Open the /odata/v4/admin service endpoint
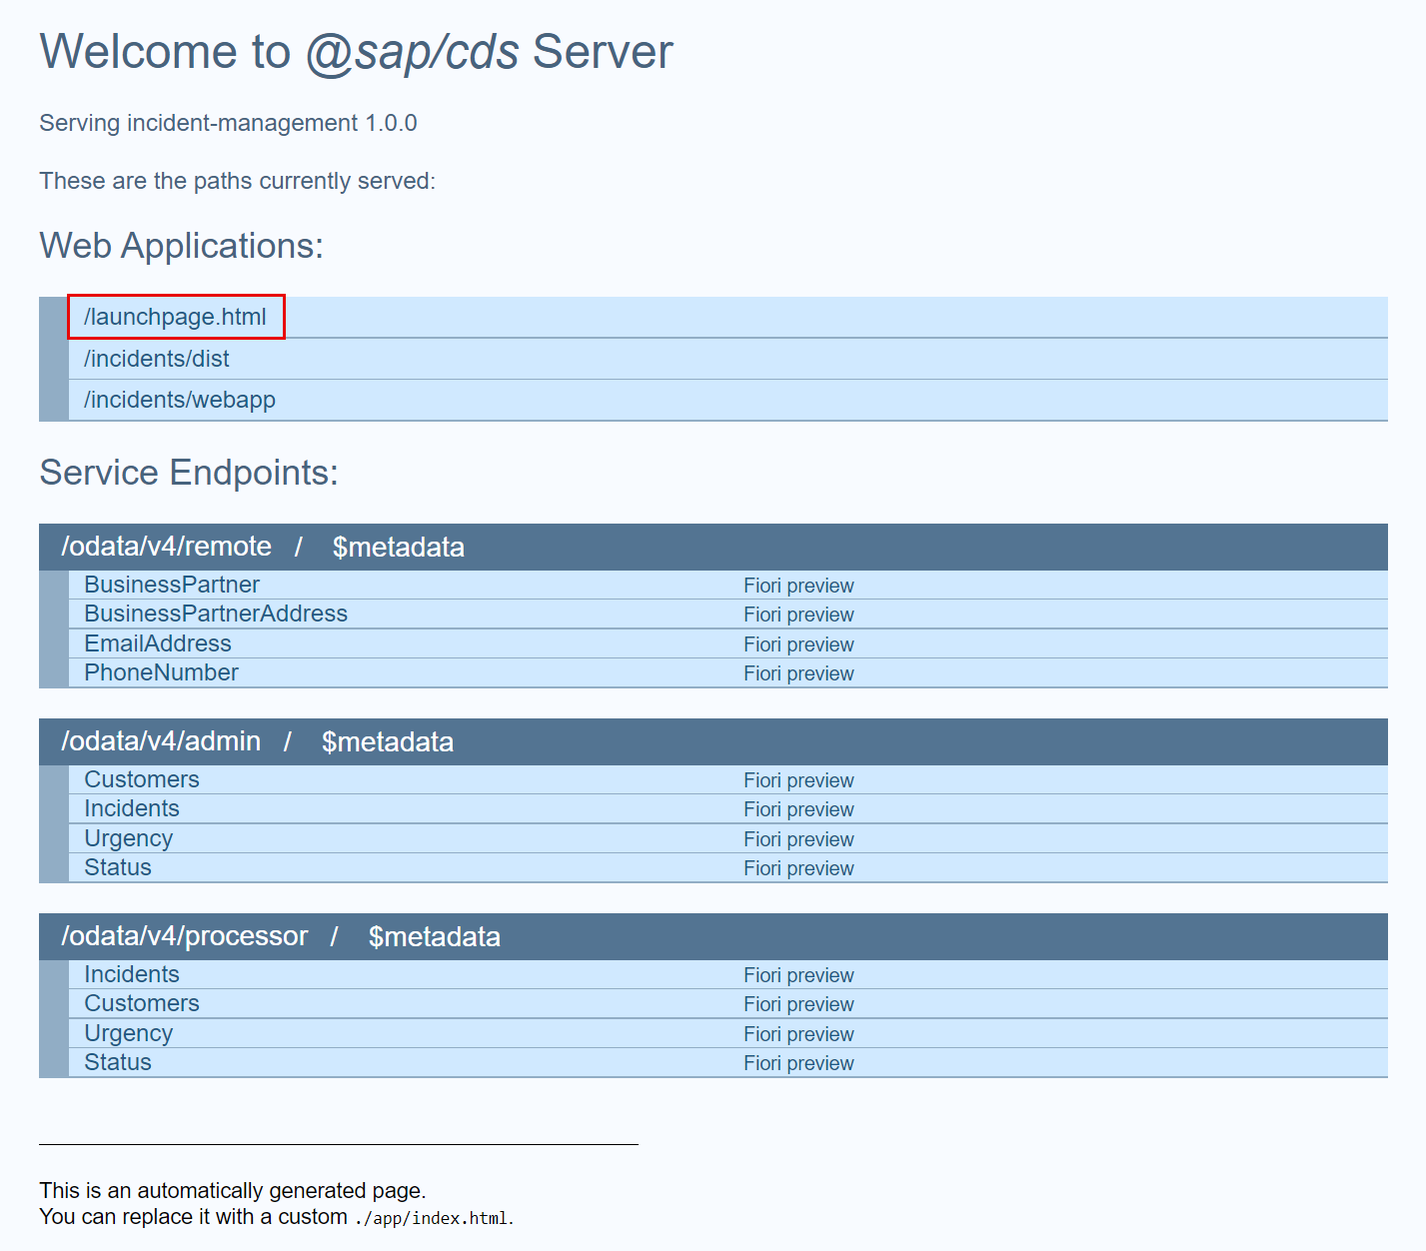 click(x=161, y=741)
